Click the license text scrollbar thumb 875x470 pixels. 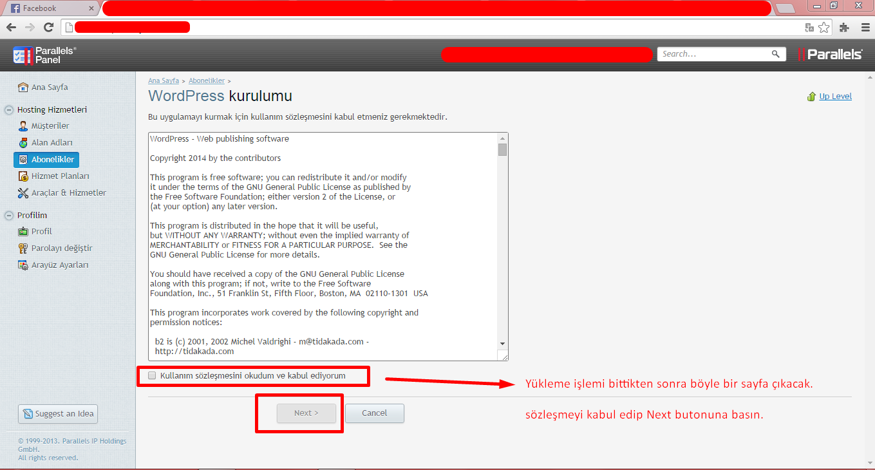click(503, 150)
